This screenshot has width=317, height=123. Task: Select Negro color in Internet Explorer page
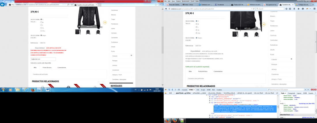(41, 35)
